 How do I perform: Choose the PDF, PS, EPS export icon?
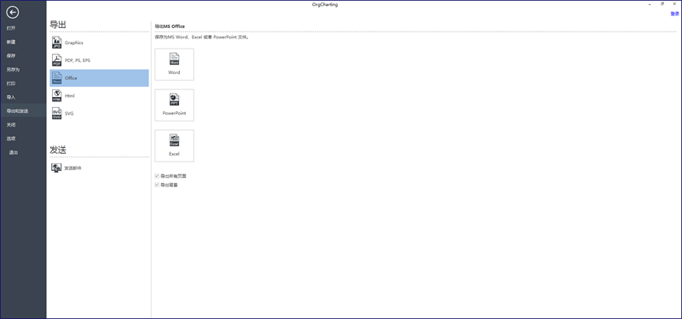coord(57,60)
